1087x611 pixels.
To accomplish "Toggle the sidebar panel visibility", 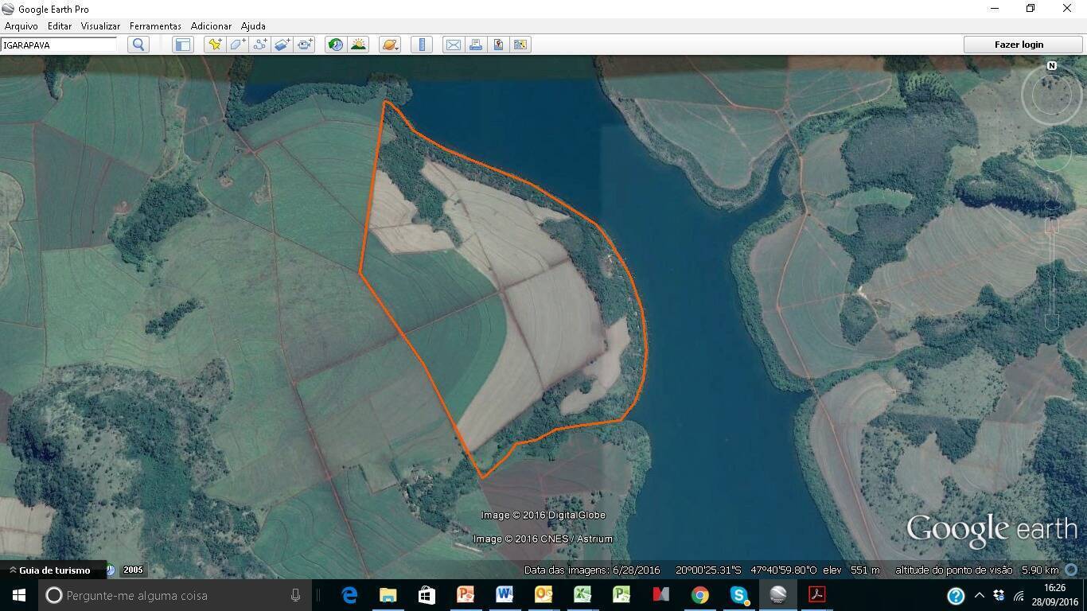I will pos(182,45).
